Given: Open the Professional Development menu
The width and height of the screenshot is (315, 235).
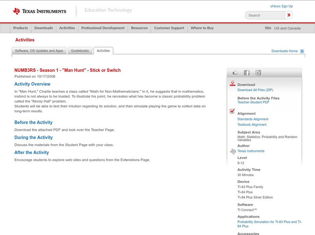Looking at the screenshot, I should tap(103, 28).
